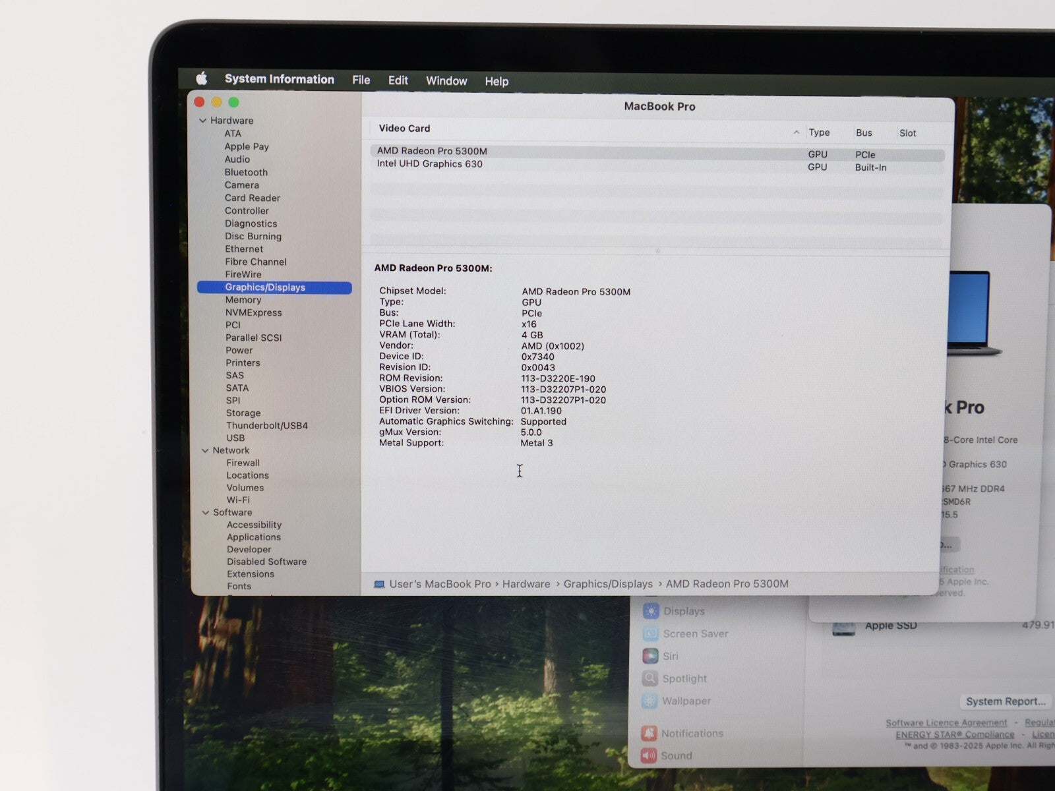Sort by the Slot column header
The image size is (1055, 791).
pyautogui.click(x=908, y=133)
